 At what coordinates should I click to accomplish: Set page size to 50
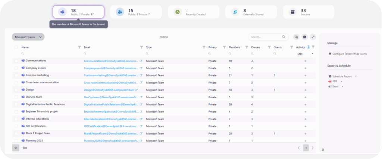tap(16, 148)
